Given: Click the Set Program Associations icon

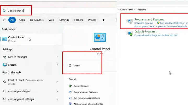Looking at the screenshot, I should coord(70,98).
